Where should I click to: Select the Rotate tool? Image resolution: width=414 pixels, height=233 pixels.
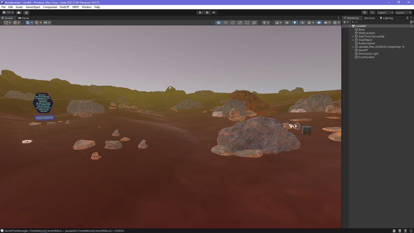(233, 23)
